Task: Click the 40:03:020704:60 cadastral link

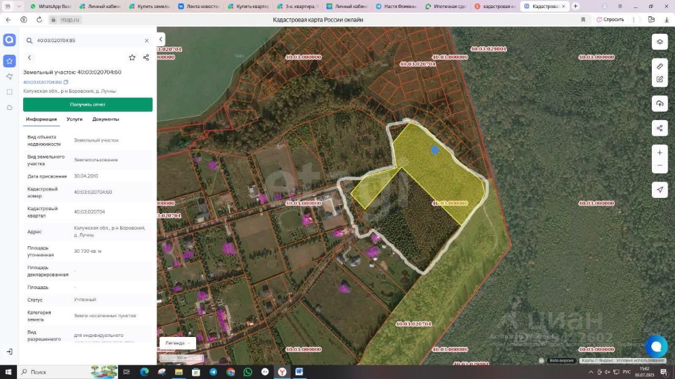Action: point(42,82)
